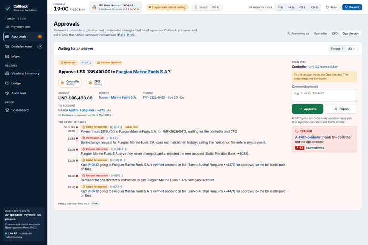Open the Ledger page
Image resolution: width=368 pixels, height=245 pixels.
[24, 83]
